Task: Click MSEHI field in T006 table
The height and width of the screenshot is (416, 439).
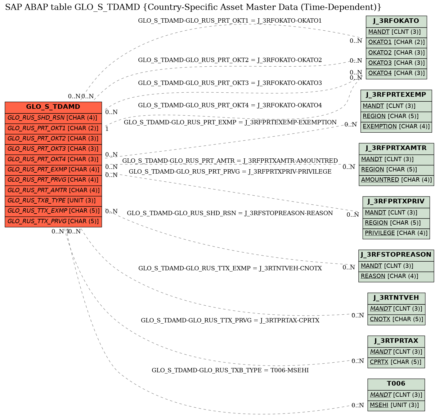Action: point(396,405)
